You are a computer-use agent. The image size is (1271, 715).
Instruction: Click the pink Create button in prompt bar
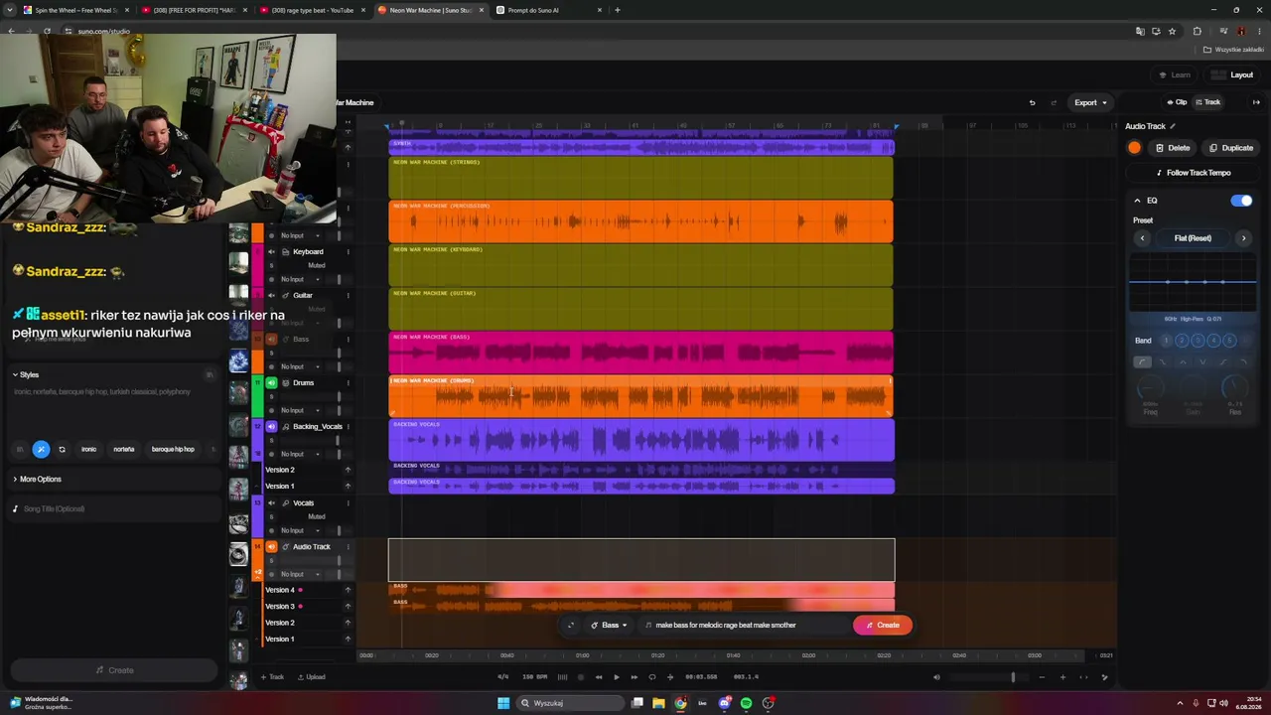[882, 626]
